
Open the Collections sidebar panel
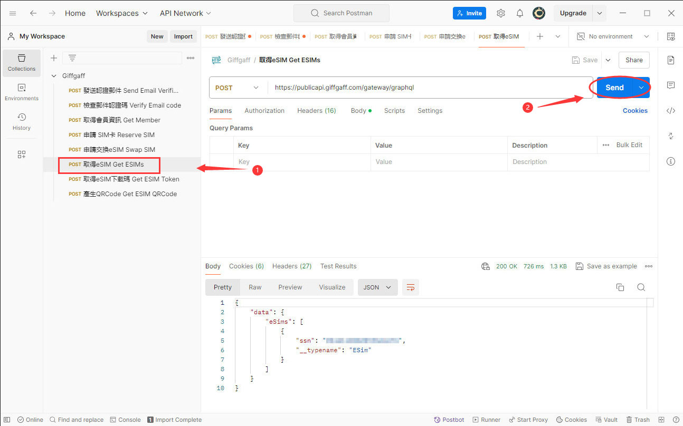coord(22,63)
